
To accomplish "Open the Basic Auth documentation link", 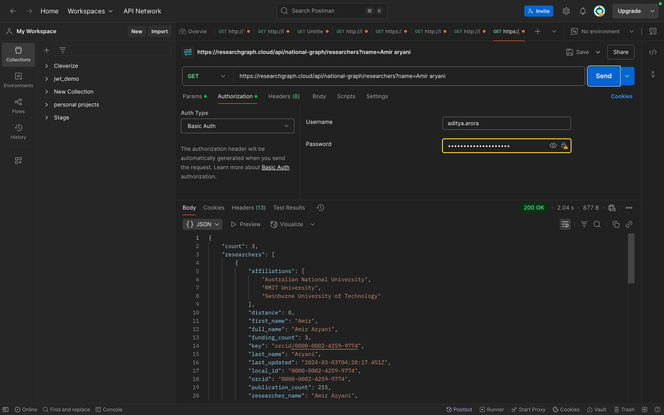I will 275,167.
